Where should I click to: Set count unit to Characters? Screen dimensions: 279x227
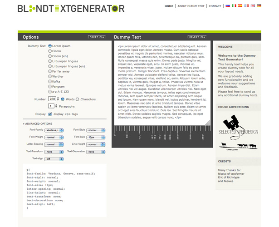click(x=78, y=99)
